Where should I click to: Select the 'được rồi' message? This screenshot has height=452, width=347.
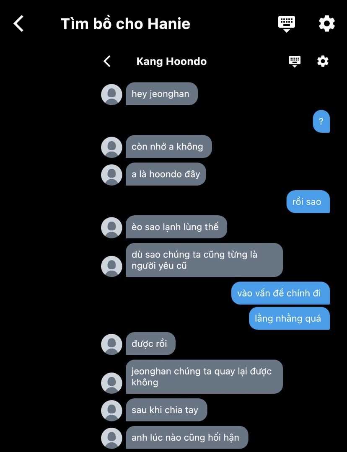coord(150,344)
